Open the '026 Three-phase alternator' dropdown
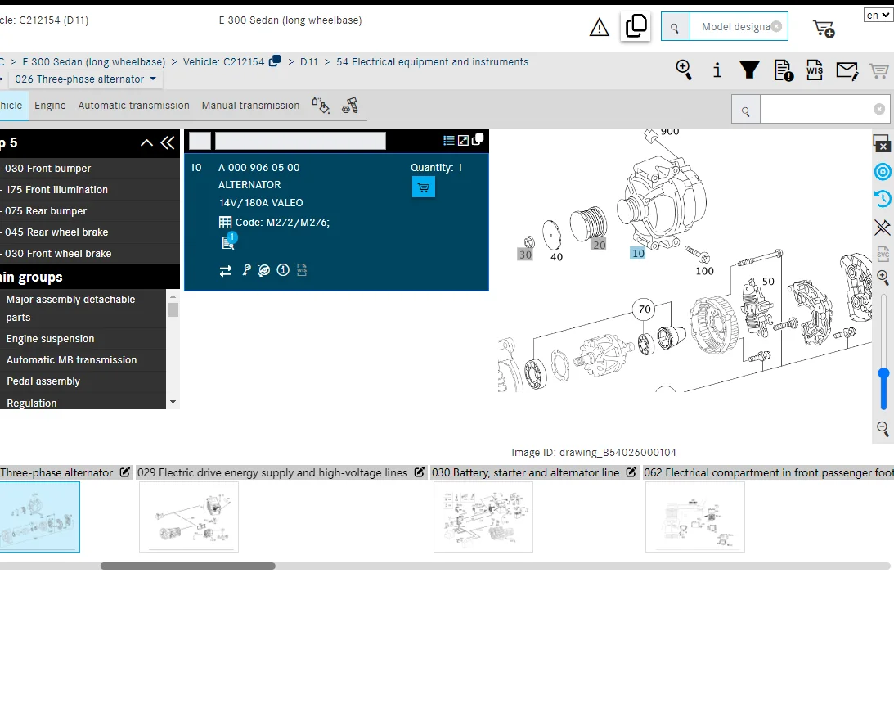 coord(86,79)
